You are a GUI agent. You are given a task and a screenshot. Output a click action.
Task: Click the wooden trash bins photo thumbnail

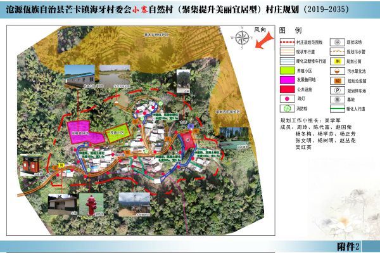(x=31, y=165)
